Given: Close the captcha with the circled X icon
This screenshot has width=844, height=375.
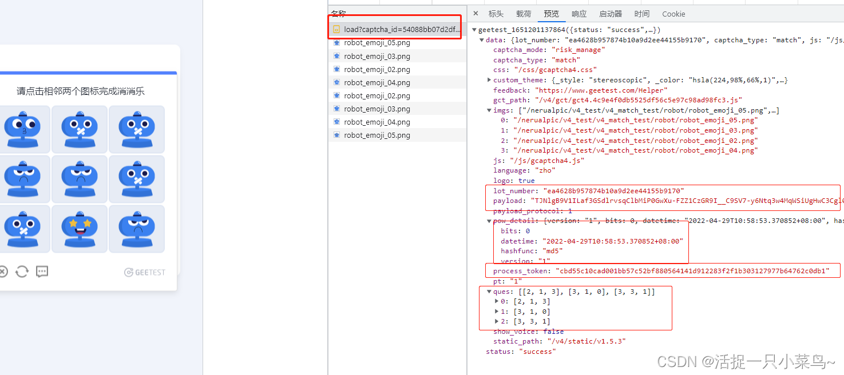Looking at the screenshot, I should [x=2, y=272].
